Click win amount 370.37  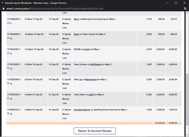click(x=174, y=19)
